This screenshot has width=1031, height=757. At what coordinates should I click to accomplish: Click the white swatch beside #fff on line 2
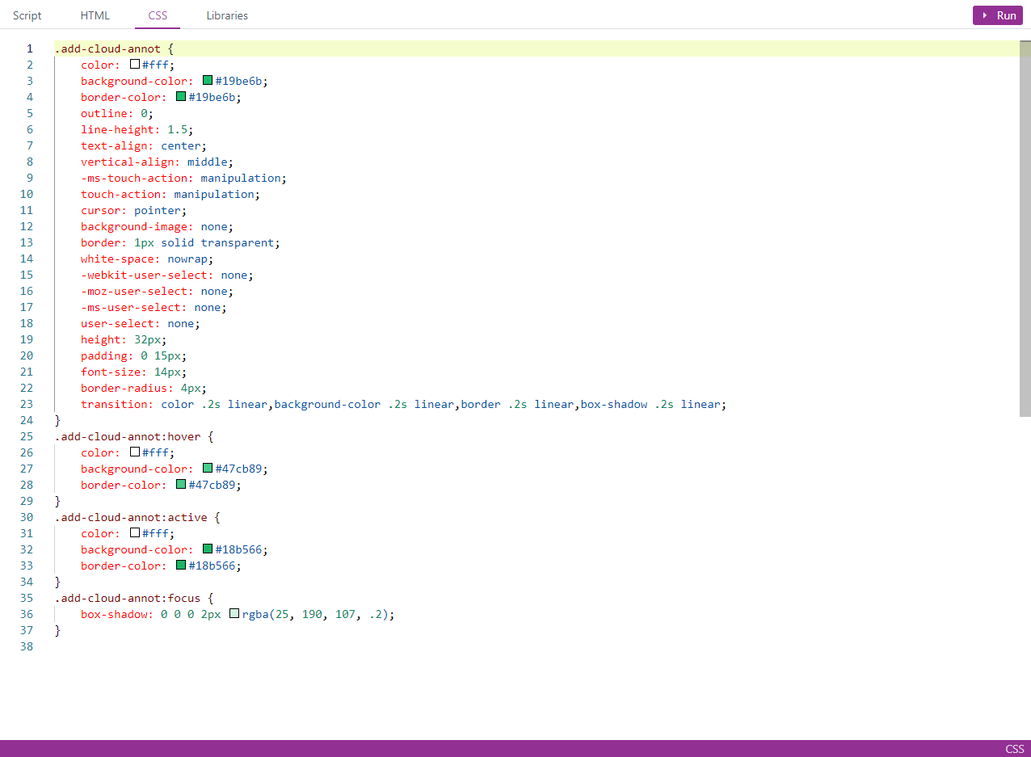[x=134, y=64]
